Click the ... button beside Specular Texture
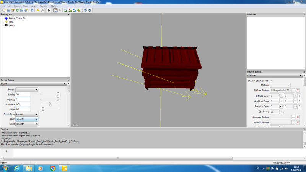The width and height of the screenshot is (306, 172). point(293,117)
